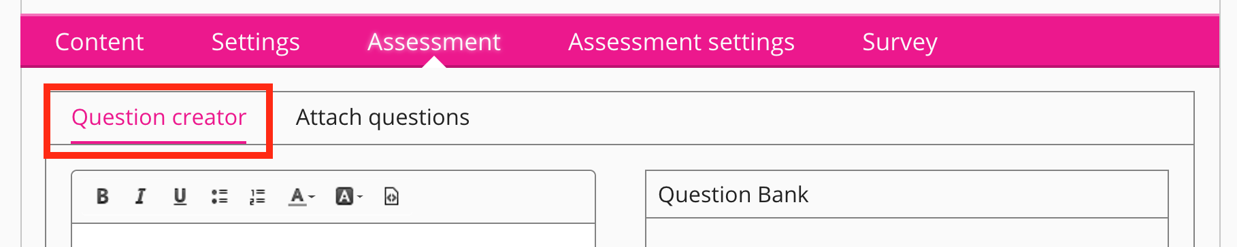Expand the background color dropdown arrow
The height and width of the screenshot is (247, 1237).
360,197
